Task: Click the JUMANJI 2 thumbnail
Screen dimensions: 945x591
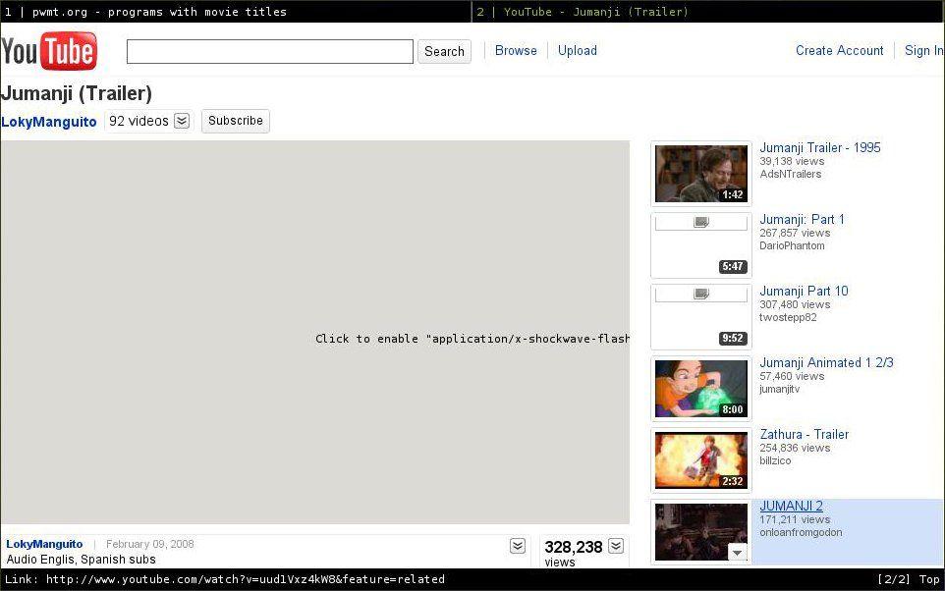Action: (x=701, y=532)
